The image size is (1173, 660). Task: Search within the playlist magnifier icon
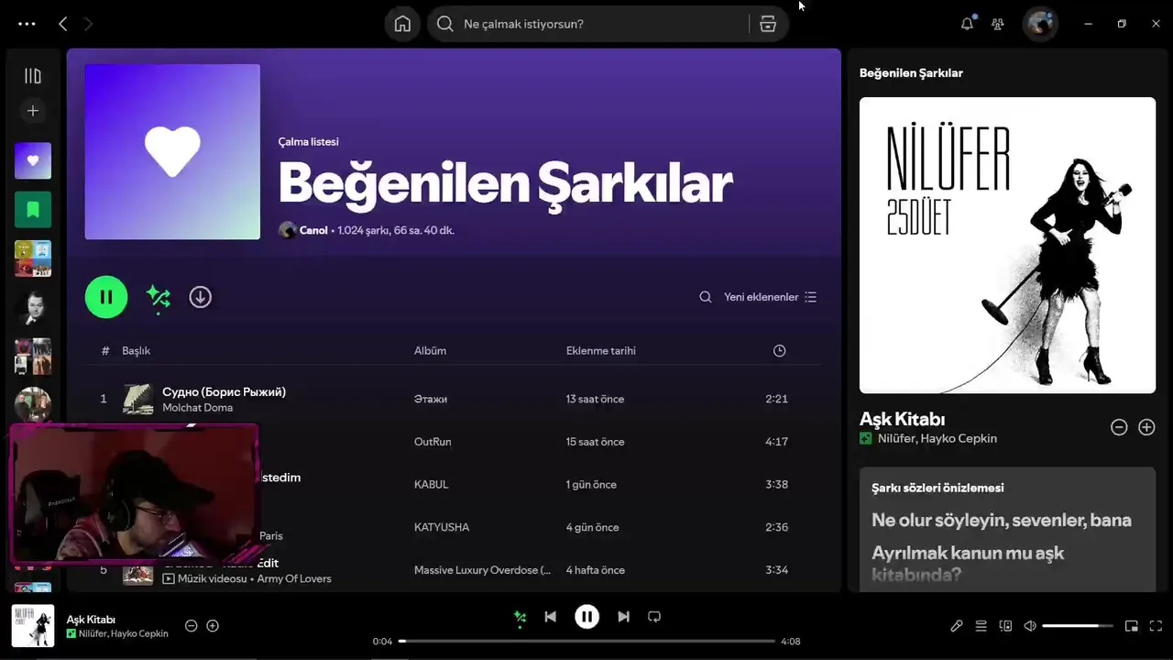point(706,297)
